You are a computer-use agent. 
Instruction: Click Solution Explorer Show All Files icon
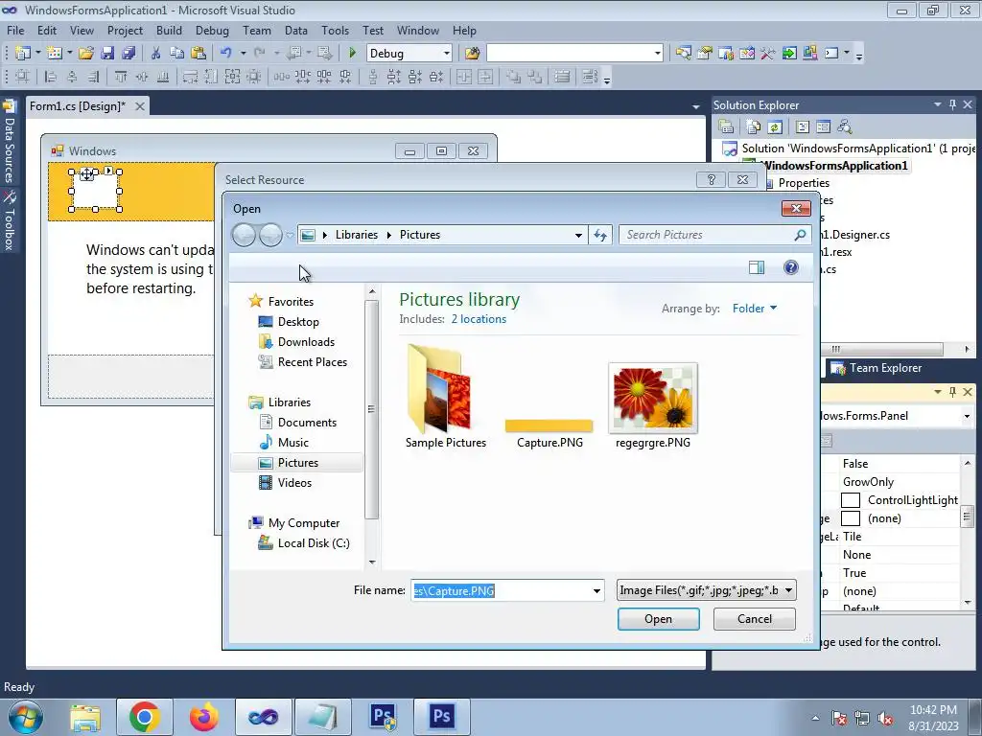click(x=754, y=127)
